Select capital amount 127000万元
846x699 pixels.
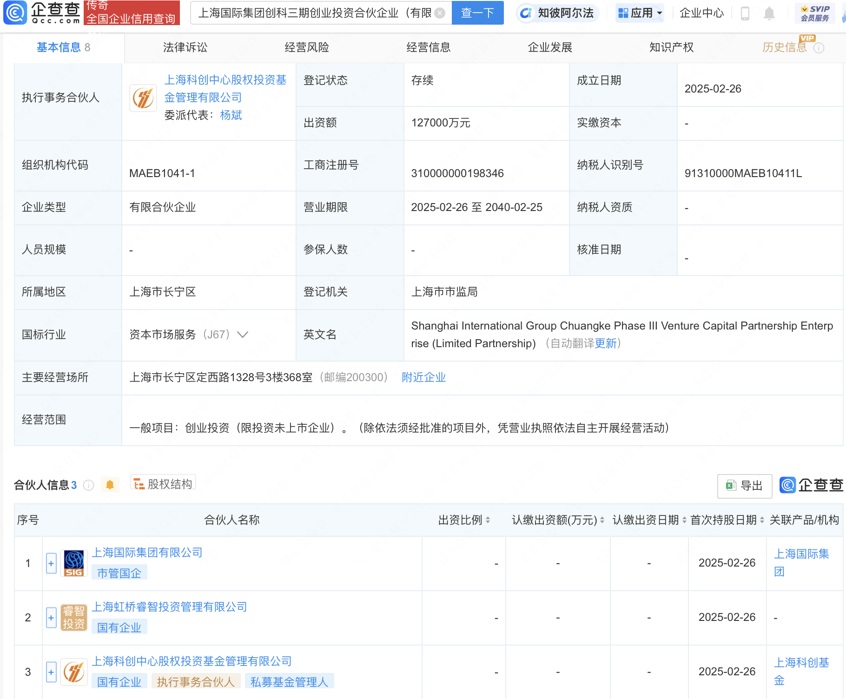click(x=441, y=123)
